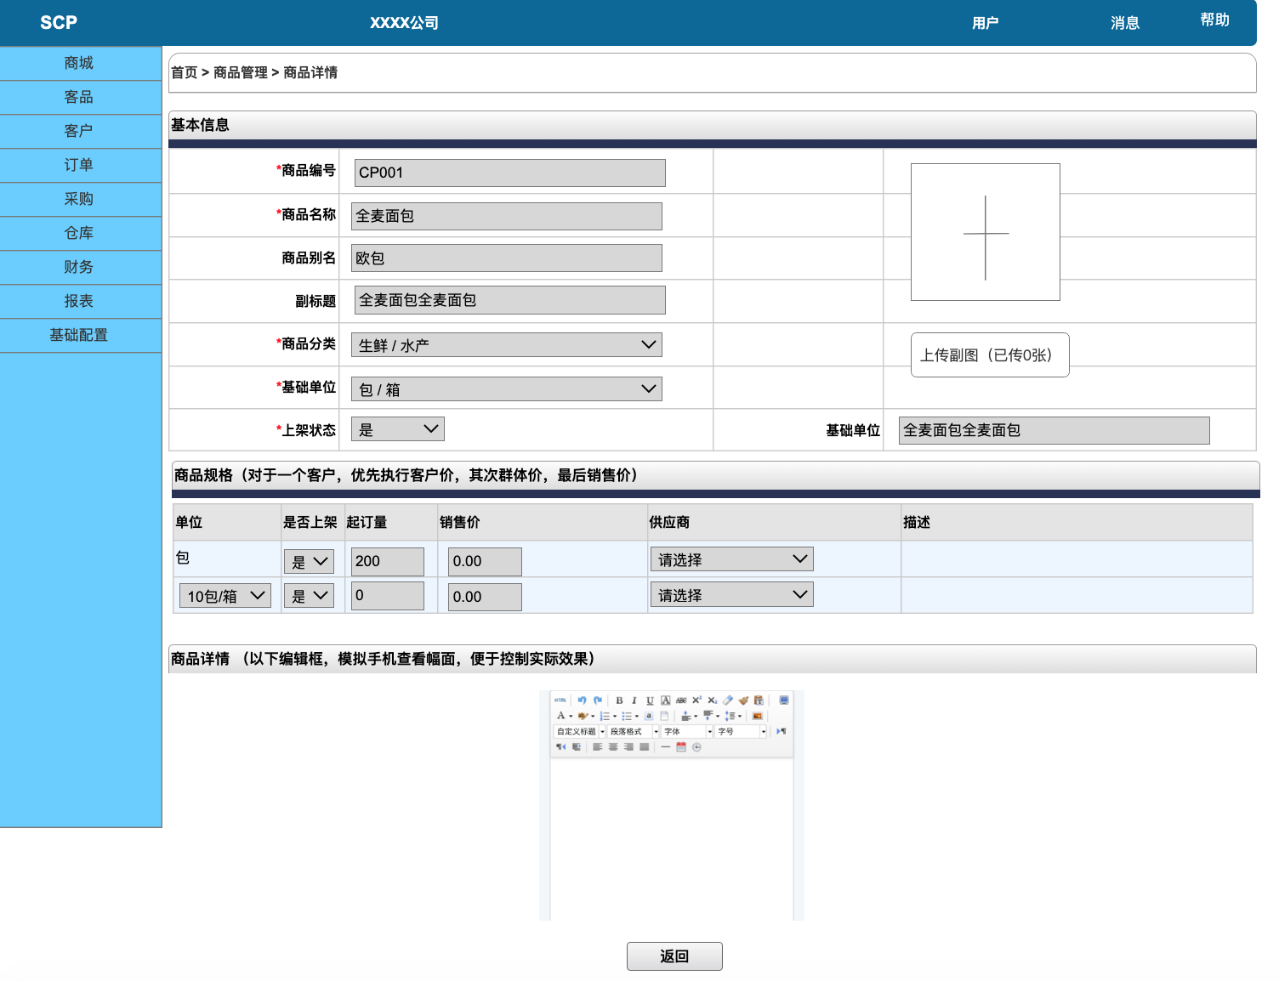Open 商城 in sidebar
Screen dimensions: 1279x981
point(80,63)
